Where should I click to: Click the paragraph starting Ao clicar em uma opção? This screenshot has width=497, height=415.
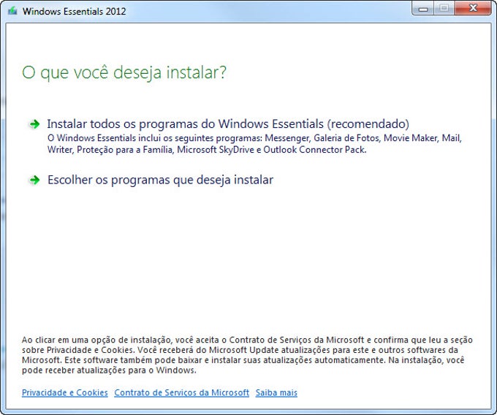click(247, 355)
